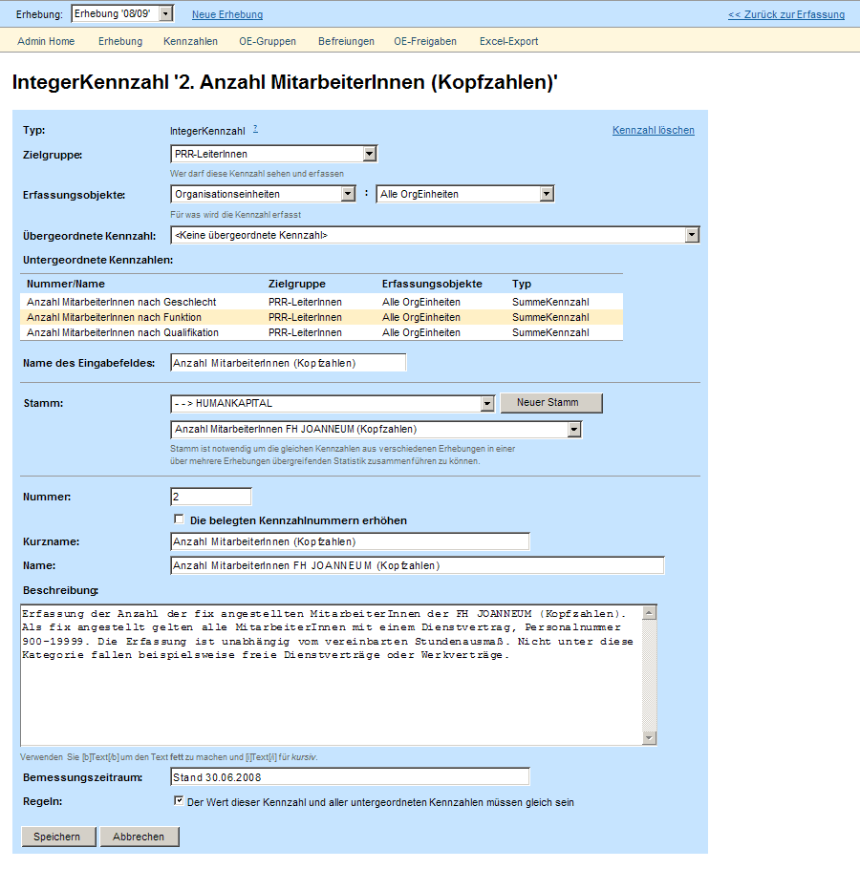The width and height of the screenshot is (860, 869).
Task: Click the Neuer Stamm button
Action: pyautogui.click(x=551, y=403)
